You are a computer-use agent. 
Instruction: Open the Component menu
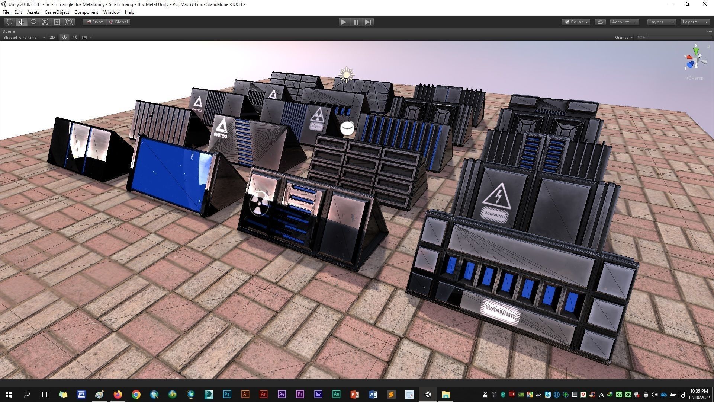[x=86, y=12]
